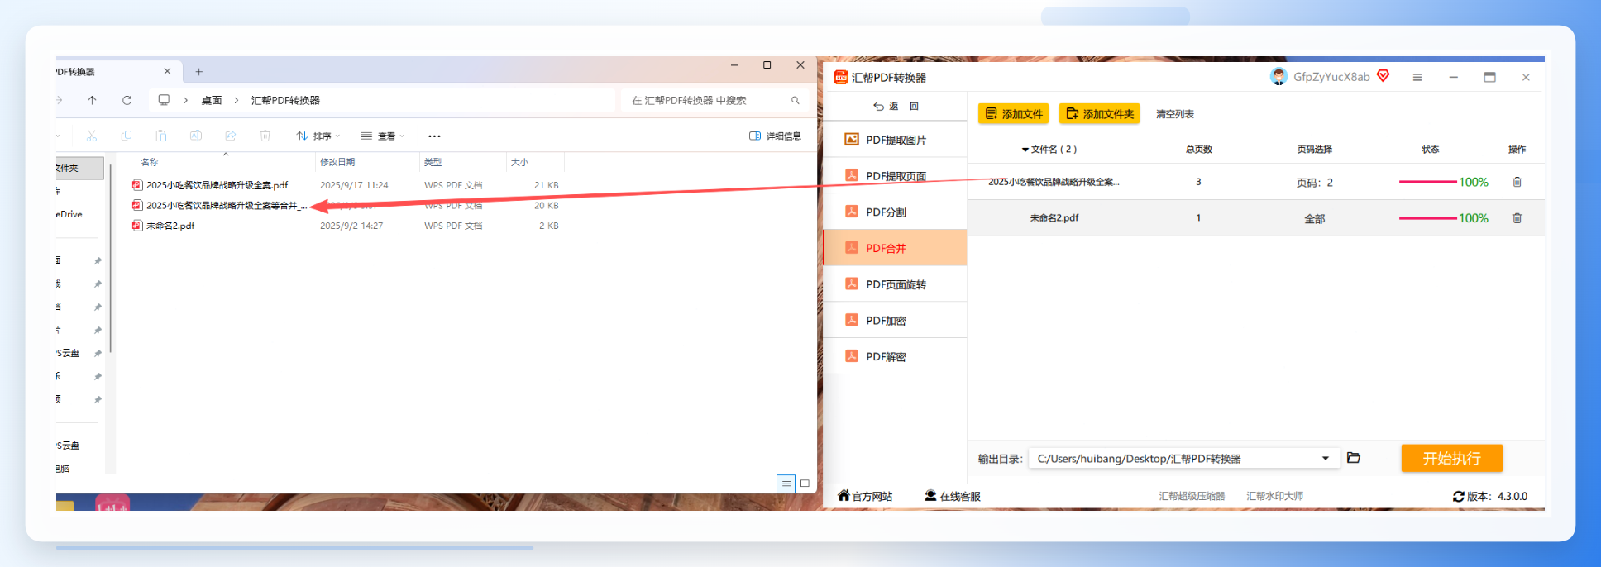Select PDF合并 in sidebar
Image resolution: width=1601 pixels, height=567 pixels.
point(895,248)
